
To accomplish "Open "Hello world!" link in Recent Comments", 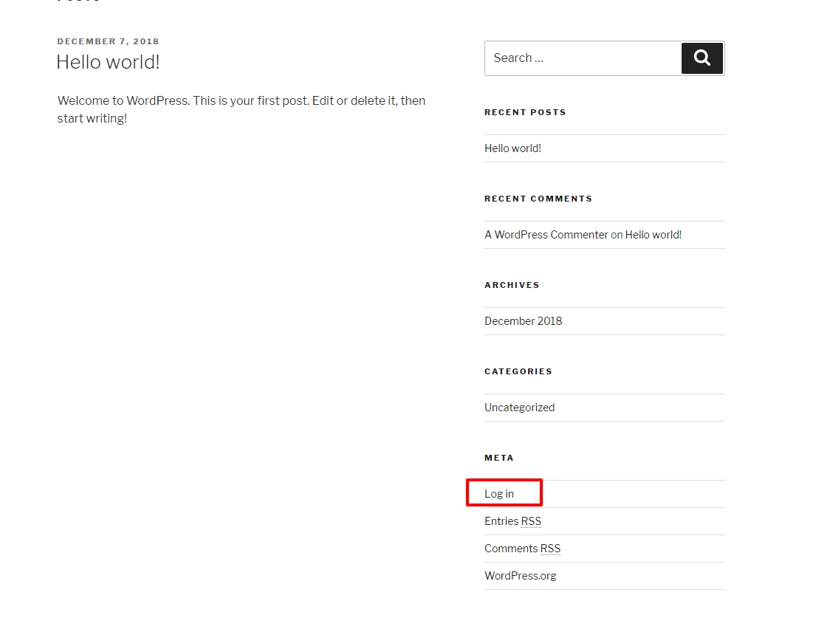I will [x=653, y=235].
